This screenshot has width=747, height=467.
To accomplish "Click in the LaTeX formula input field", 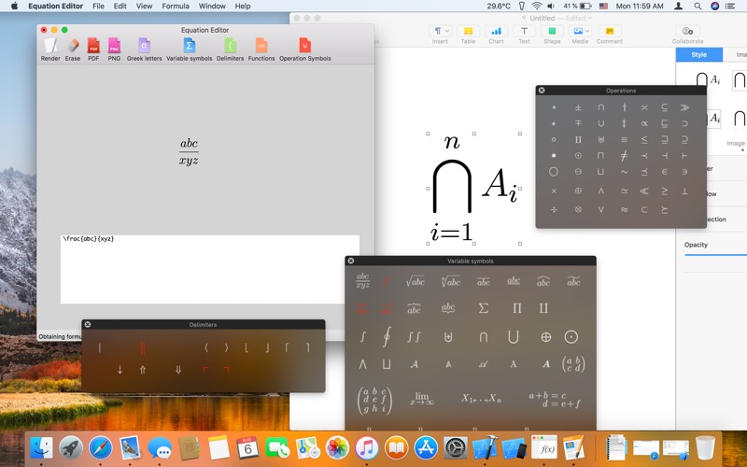I will (210, 269).
